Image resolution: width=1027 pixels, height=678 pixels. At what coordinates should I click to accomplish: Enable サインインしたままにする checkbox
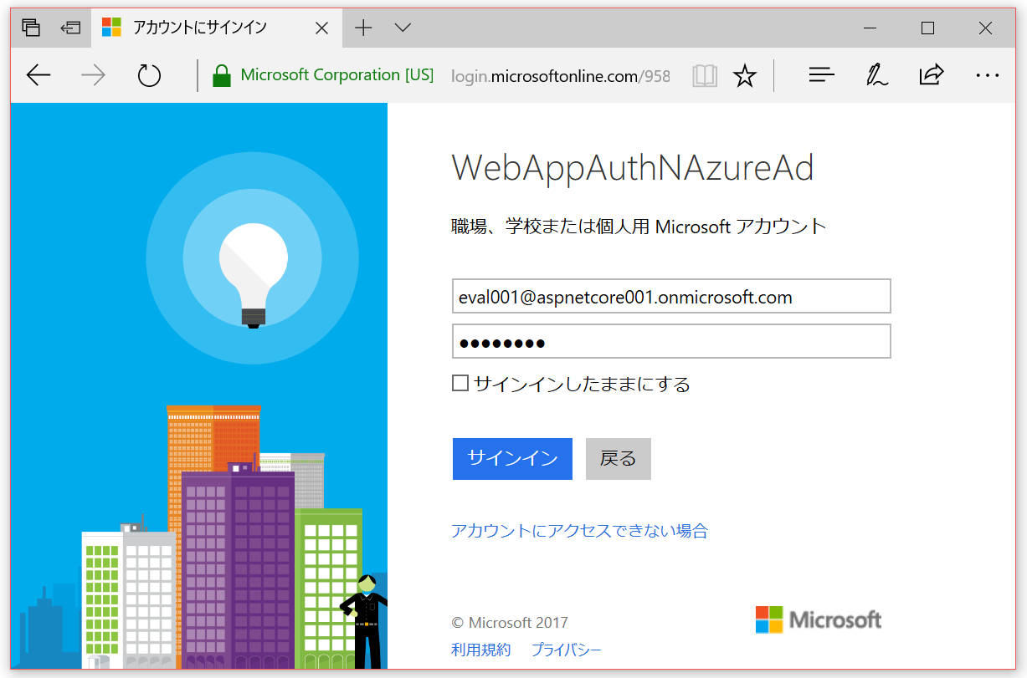(x=460, y=382)
